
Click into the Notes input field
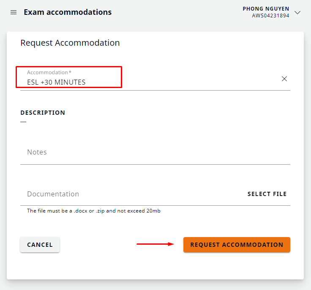pos(155,152)
